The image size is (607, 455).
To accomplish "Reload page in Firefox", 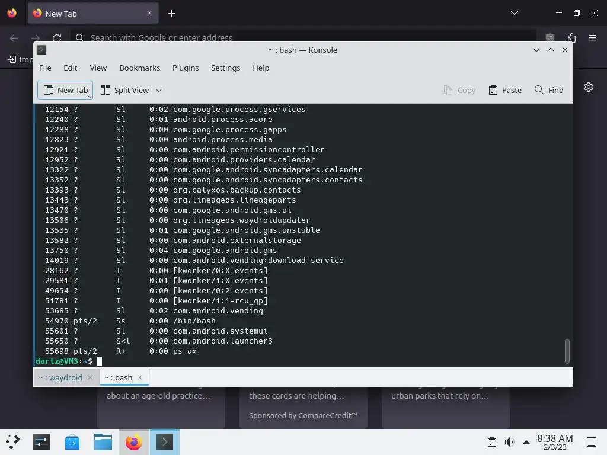I will (x=57, y=38).
